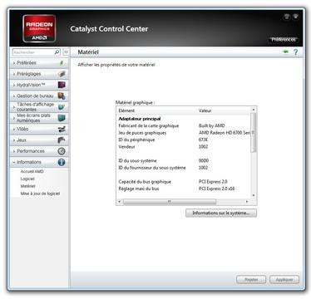Click the Tâches d'affichage courantes icon
Screen dimensions: 311x299
(x=62, y=107)
